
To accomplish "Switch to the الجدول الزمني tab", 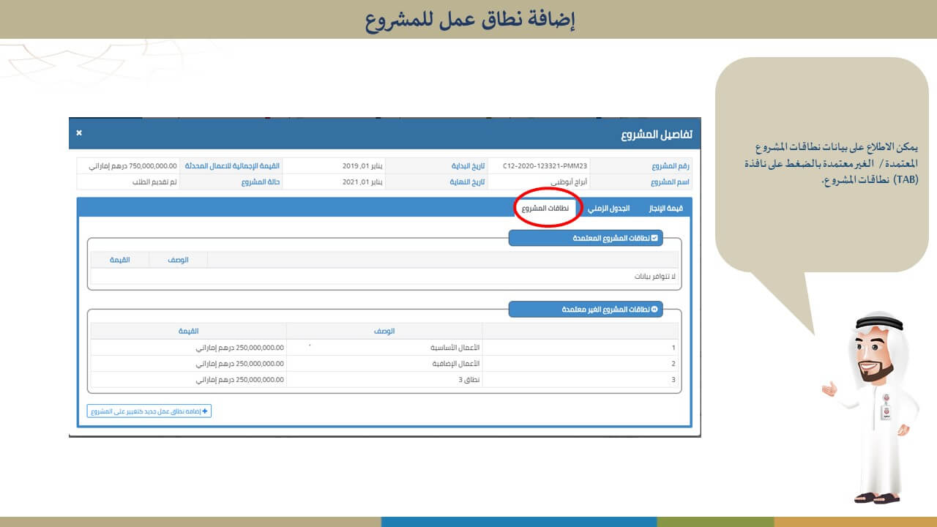I will tap(608, 209).
